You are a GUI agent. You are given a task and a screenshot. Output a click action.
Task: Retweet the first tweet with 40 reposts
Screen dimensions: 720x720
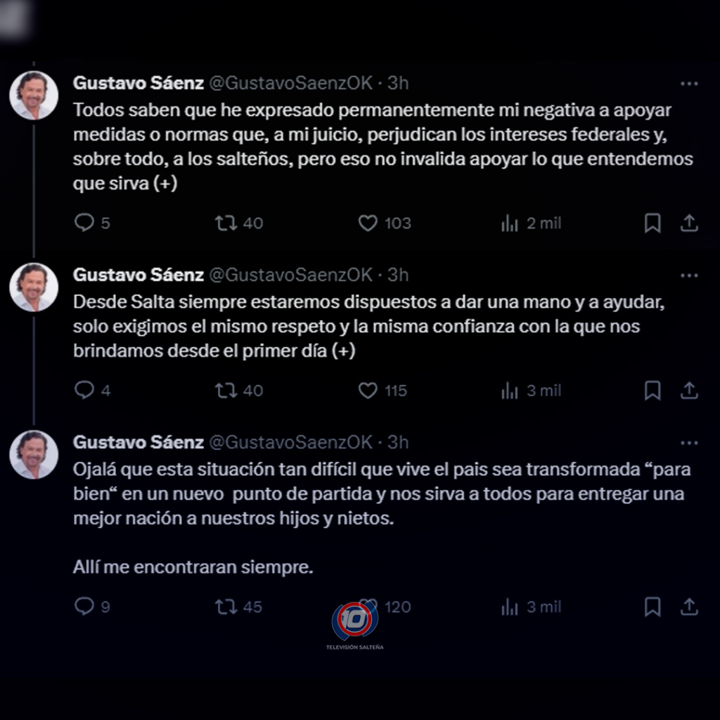(x=226, y=223)
